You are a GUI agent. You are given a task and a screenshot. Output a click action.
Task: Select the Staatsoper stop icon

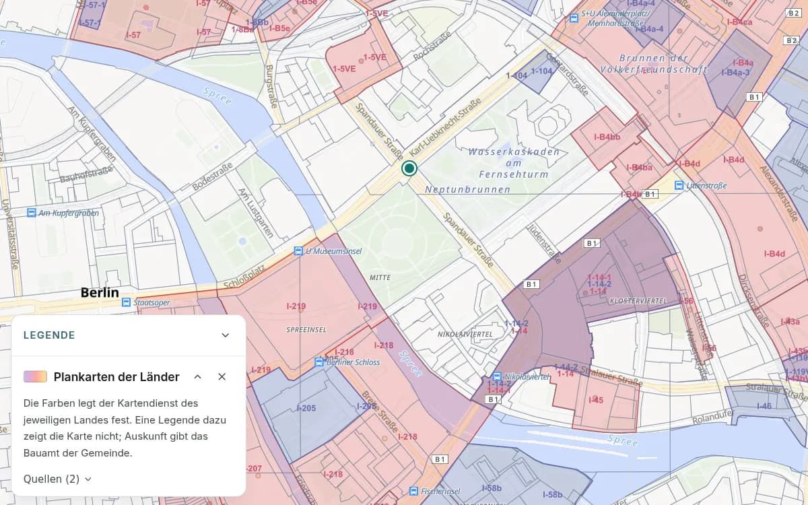click(x=126, y=303)
